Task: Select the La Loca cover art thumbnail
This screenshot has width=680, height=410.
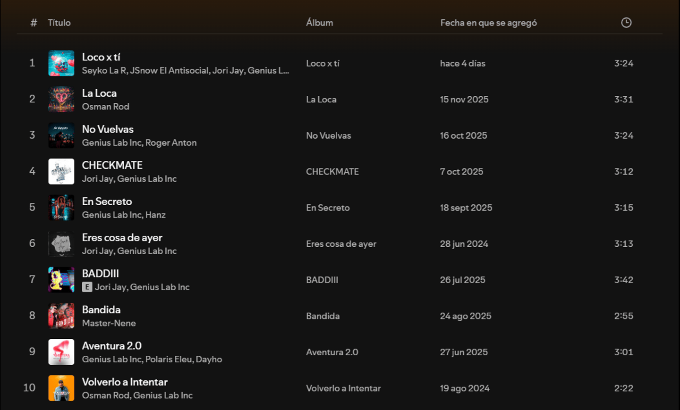Action: [x=61, y=100]
